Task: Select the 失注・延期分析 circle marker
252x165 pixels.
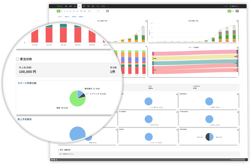Action: pos(59,150)
